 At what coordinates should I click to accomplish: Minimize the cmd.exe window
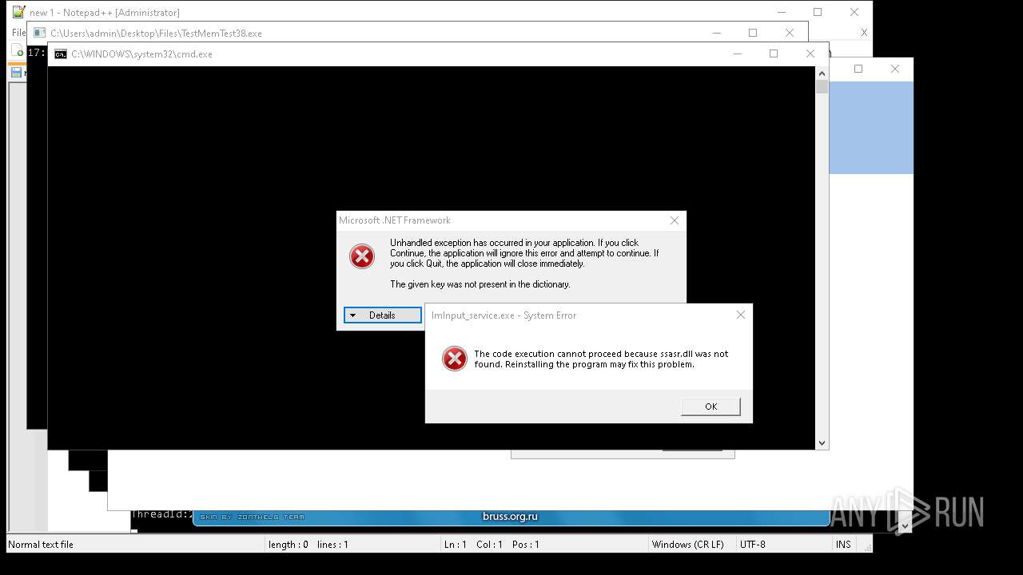coord(737,54)
